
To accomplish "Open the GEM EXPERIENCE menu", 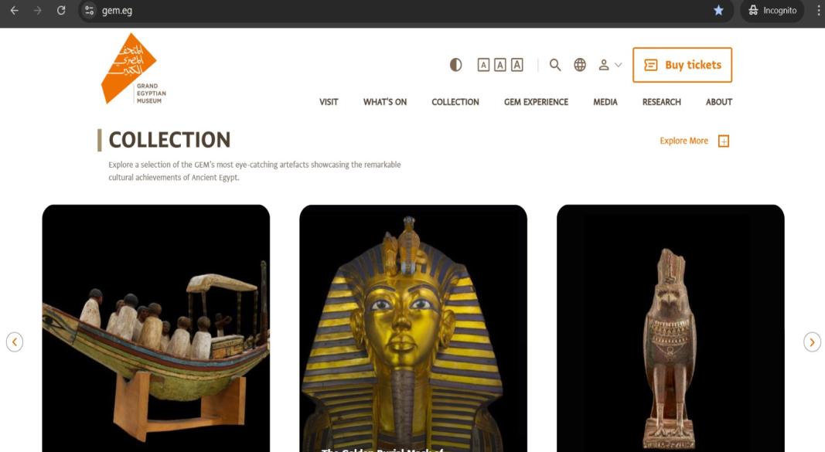I will click(536, 102).
